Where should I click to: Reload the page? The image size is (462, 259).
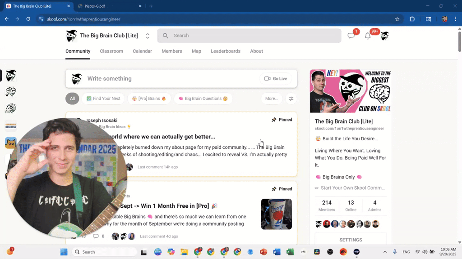pos(28,19)
